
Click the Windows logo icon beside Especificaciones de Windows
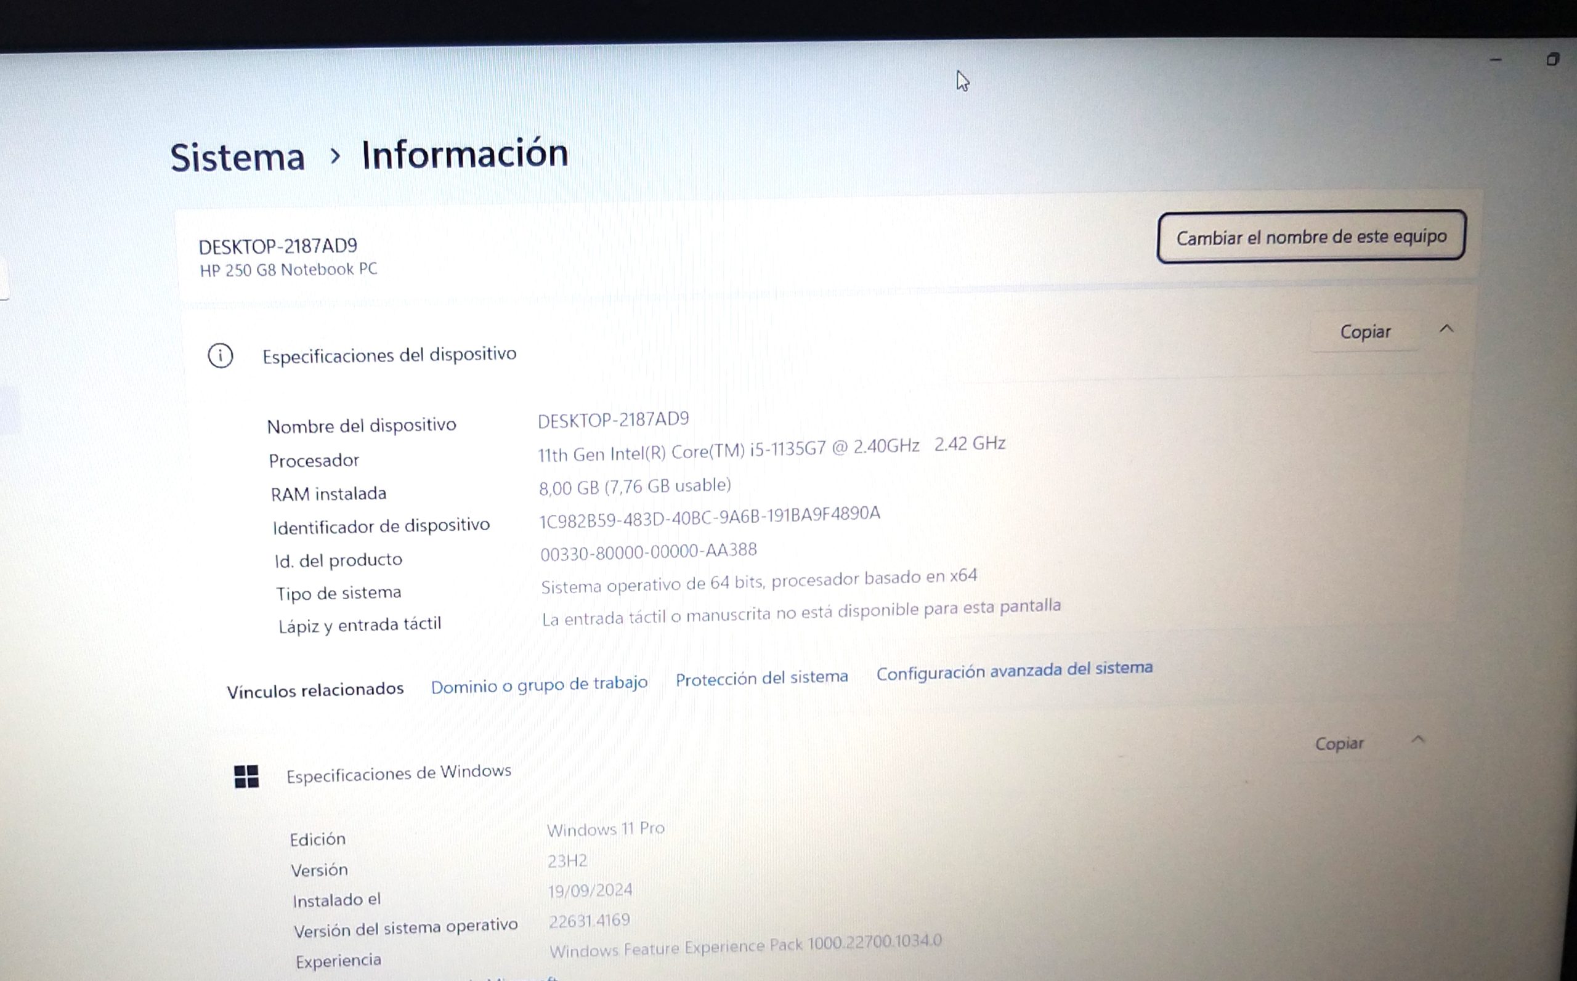246,776
